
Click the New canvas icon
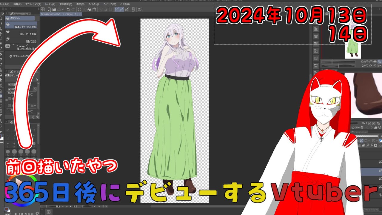point(49,10)
